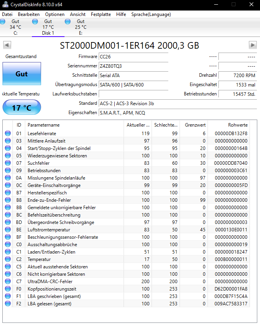Click the ID column header
The image size is (260, 326).
(19, 125)
